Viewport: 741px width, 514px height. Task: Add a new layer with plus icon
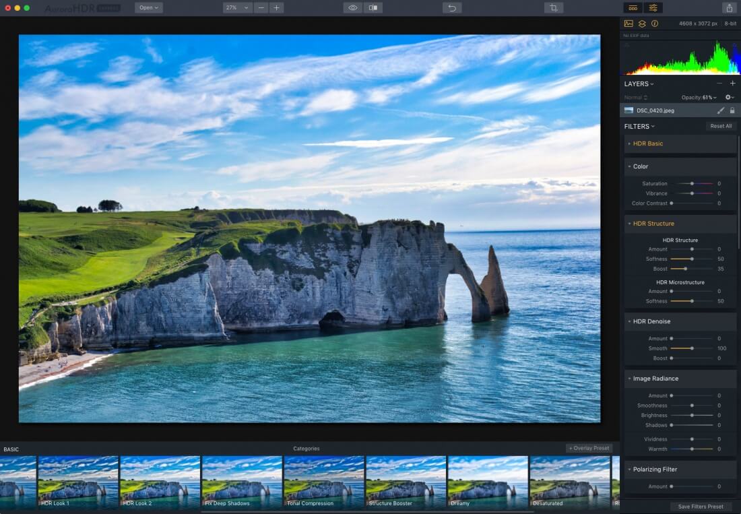pos(732,84)
